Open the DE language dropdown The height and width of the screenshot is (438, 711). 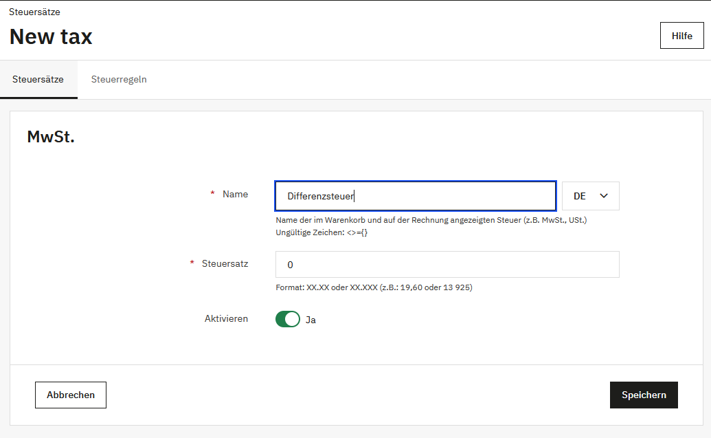[x=590, y=196]
